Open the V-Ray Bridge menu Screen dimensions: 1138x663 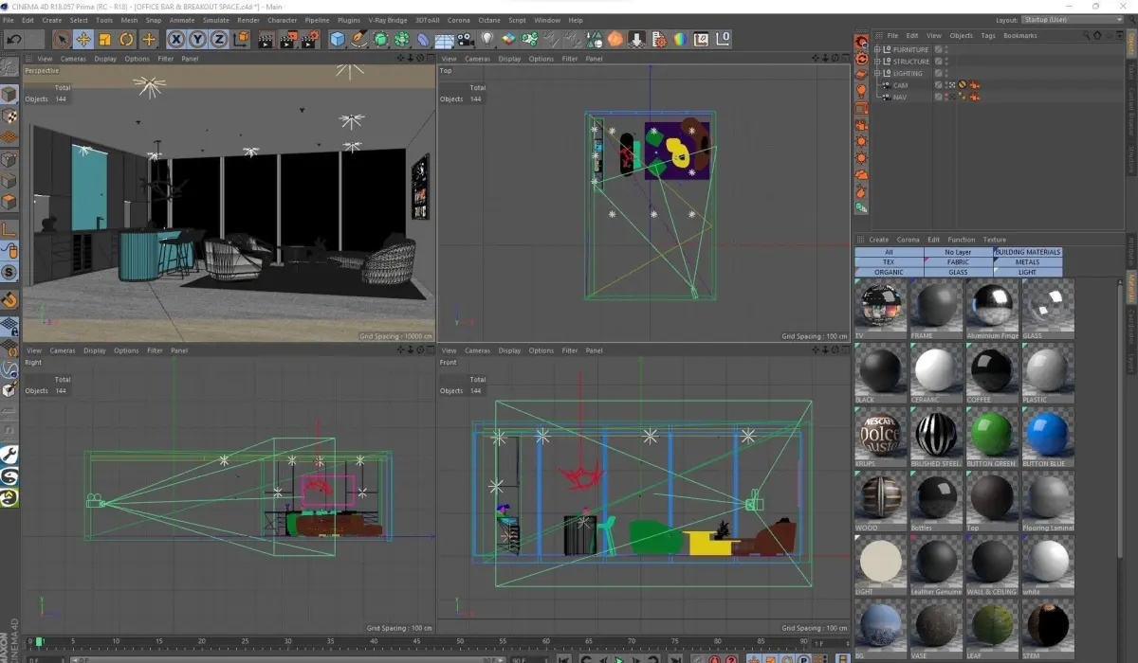coord(387,20)
